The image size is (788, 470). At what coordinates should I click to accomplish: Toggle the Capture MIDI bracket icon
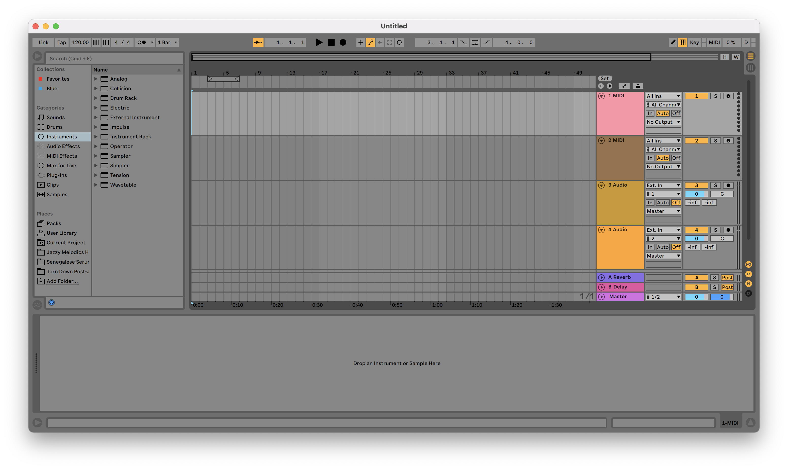390,42
